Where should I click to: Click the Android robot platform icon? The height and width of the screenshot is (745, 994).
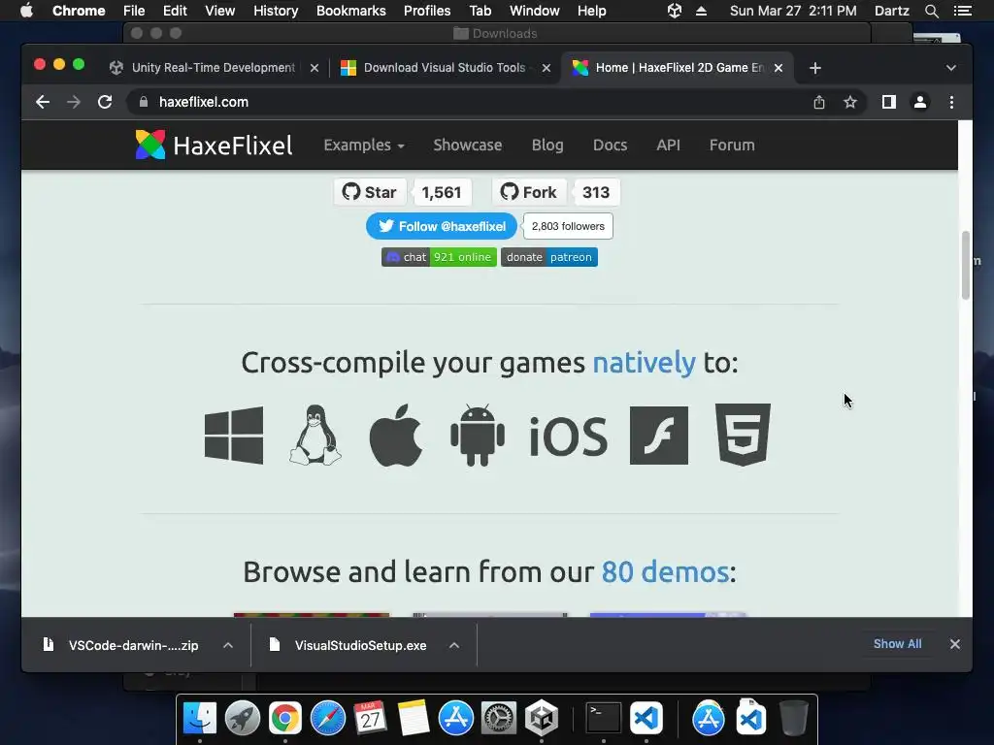coord(478,436)
